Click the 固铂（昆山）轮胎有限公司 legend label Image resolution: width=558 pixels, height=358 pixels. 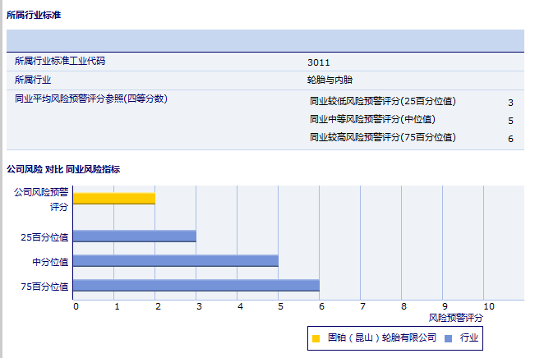tap(381, 337)
